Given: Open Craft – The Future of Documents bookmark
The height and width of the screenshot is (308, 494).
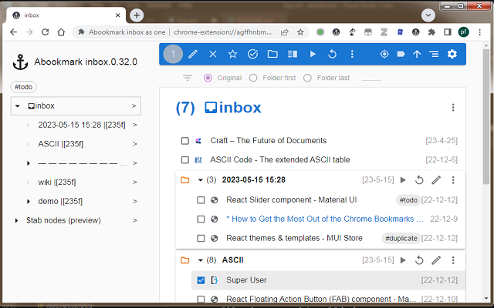Looking at the screenshot, I should [x=269, y=140].
